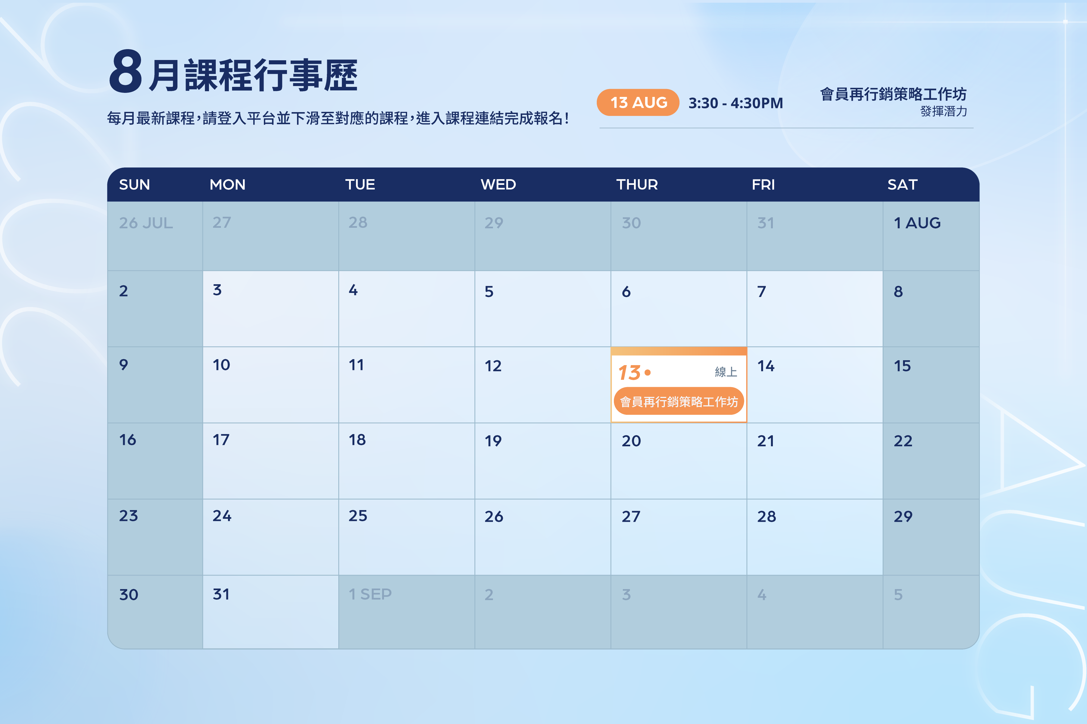
Task: Click Wednesday date 26 in August
Action: pyautogui.click(x=493, y=516)
